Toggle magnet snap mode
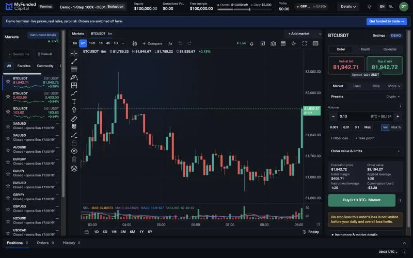413x258 pixels. pyautogui.click(x=74, y=126)
